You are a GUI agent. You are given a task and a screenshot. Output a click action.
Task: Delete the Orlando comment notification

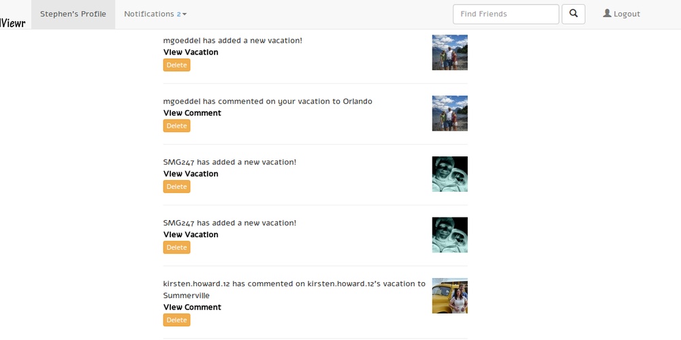click(176, 126)
